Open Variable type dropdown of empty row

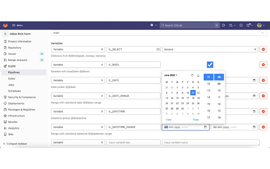pos(78,142)
